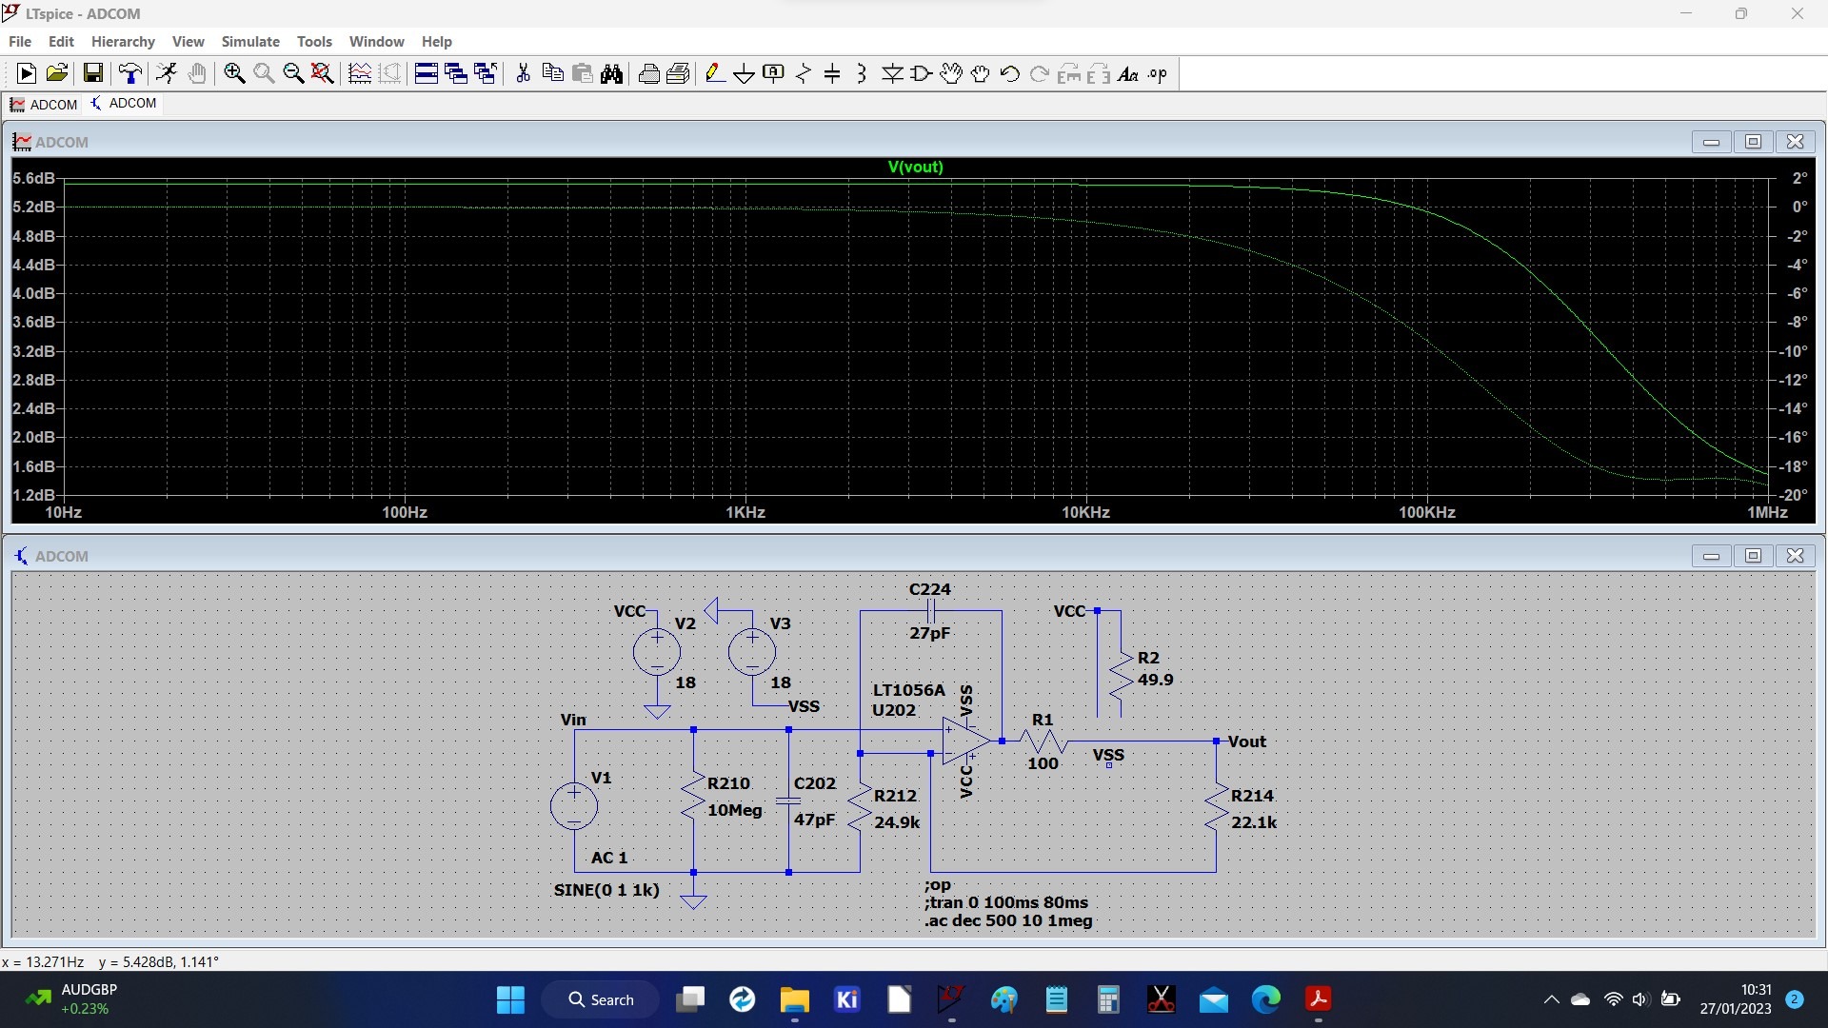Minimize the ADCOM schematic sub-window
This screenshot has height=1028, width=1828.
click(1711, 556)
